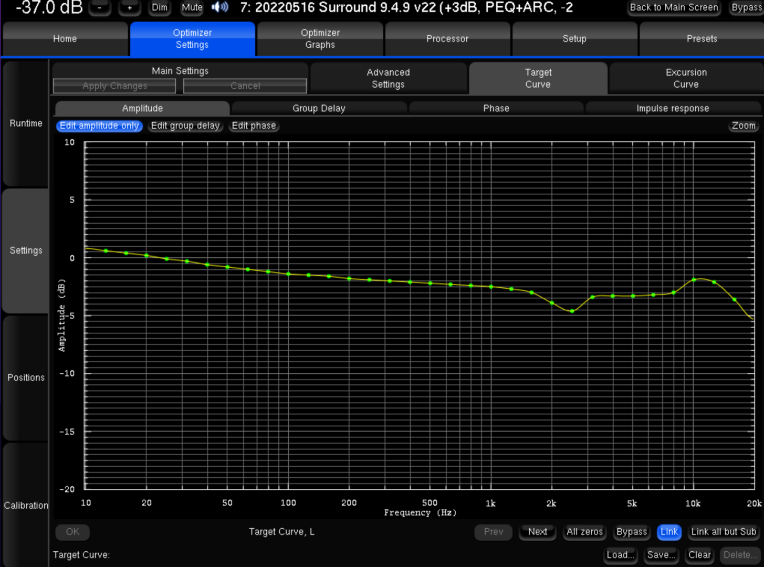Select the curve point at 100 Hz
The width and height of the screenshot is (764, 567).
[x=288, y=274]
